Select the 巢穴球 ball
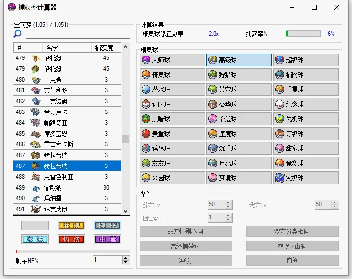 pyautogui.click(x=239, y=89)
